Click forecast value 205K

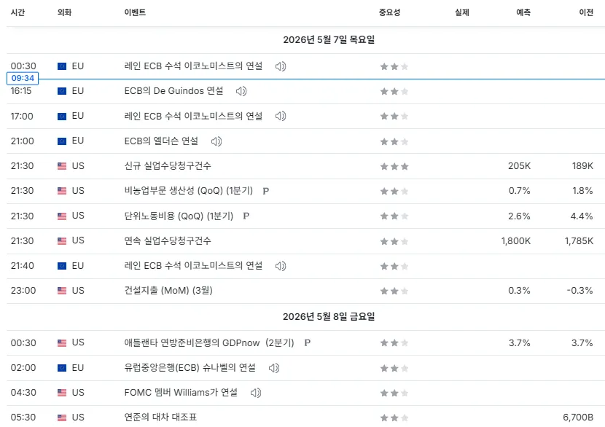(x=519, y=166)
